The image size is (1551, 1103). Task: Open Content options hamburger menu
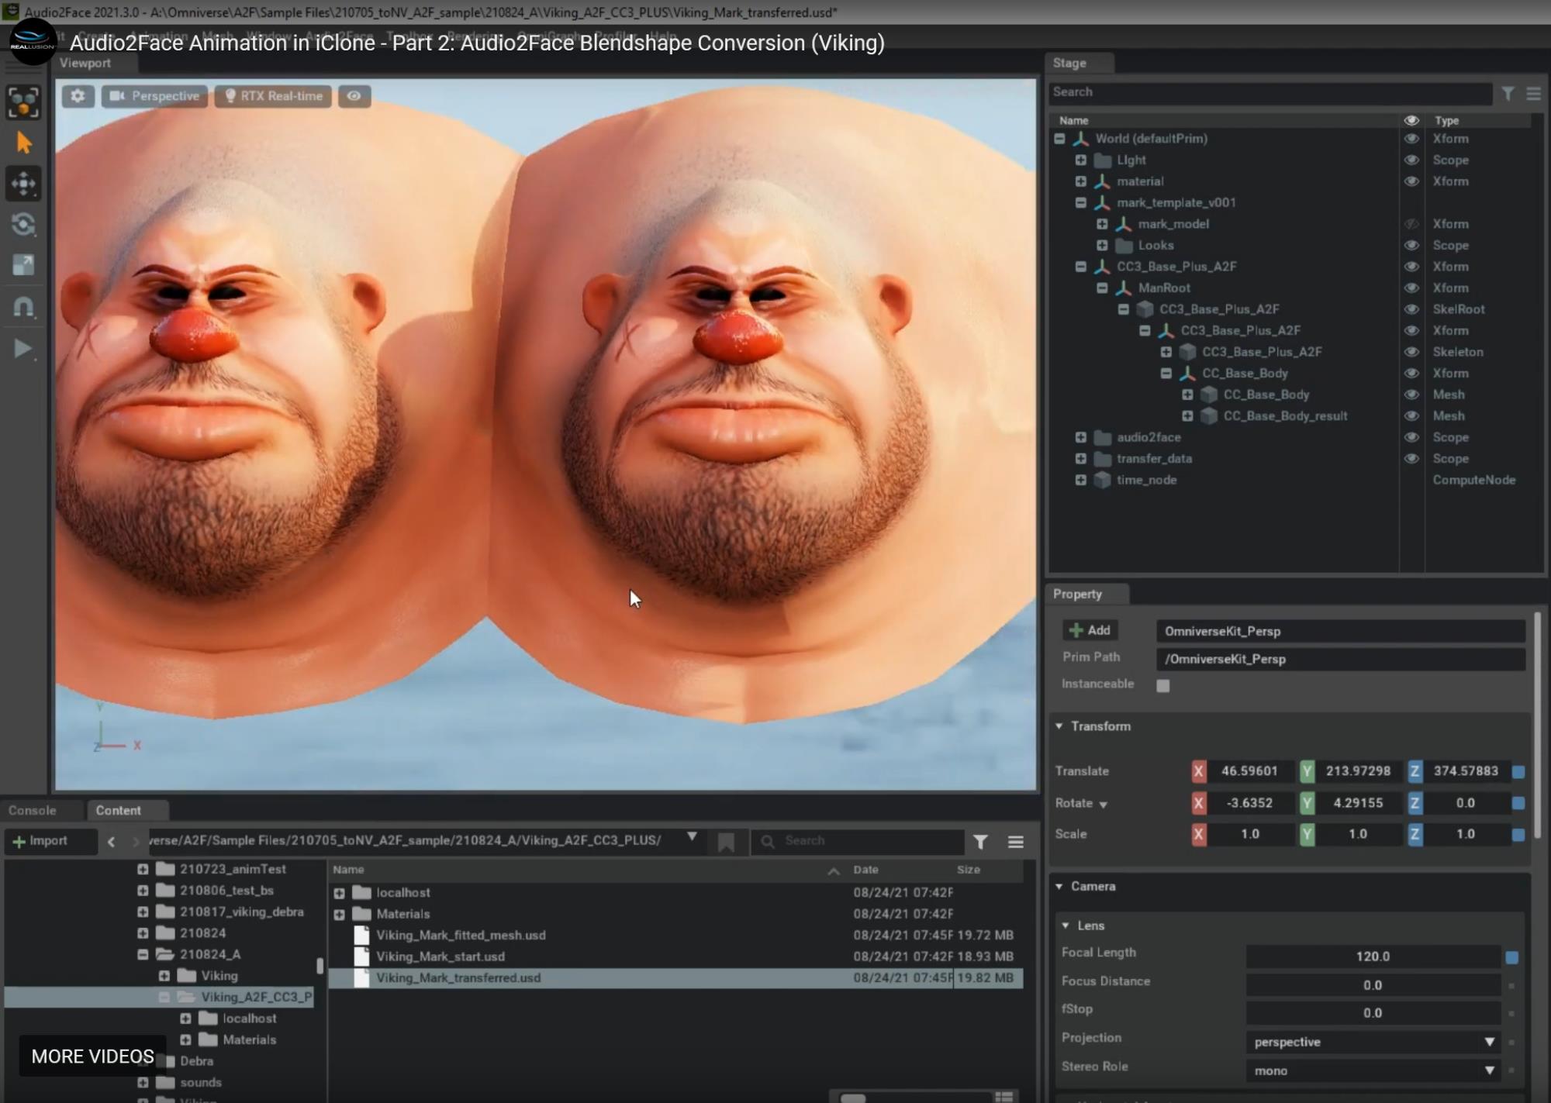(x=1015, y=842)
